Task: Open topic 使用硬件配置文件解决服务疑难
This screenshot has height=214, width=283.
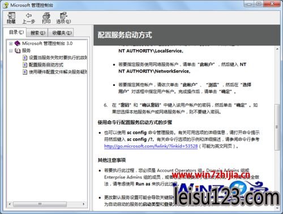Action: click(x=58, y=72)
